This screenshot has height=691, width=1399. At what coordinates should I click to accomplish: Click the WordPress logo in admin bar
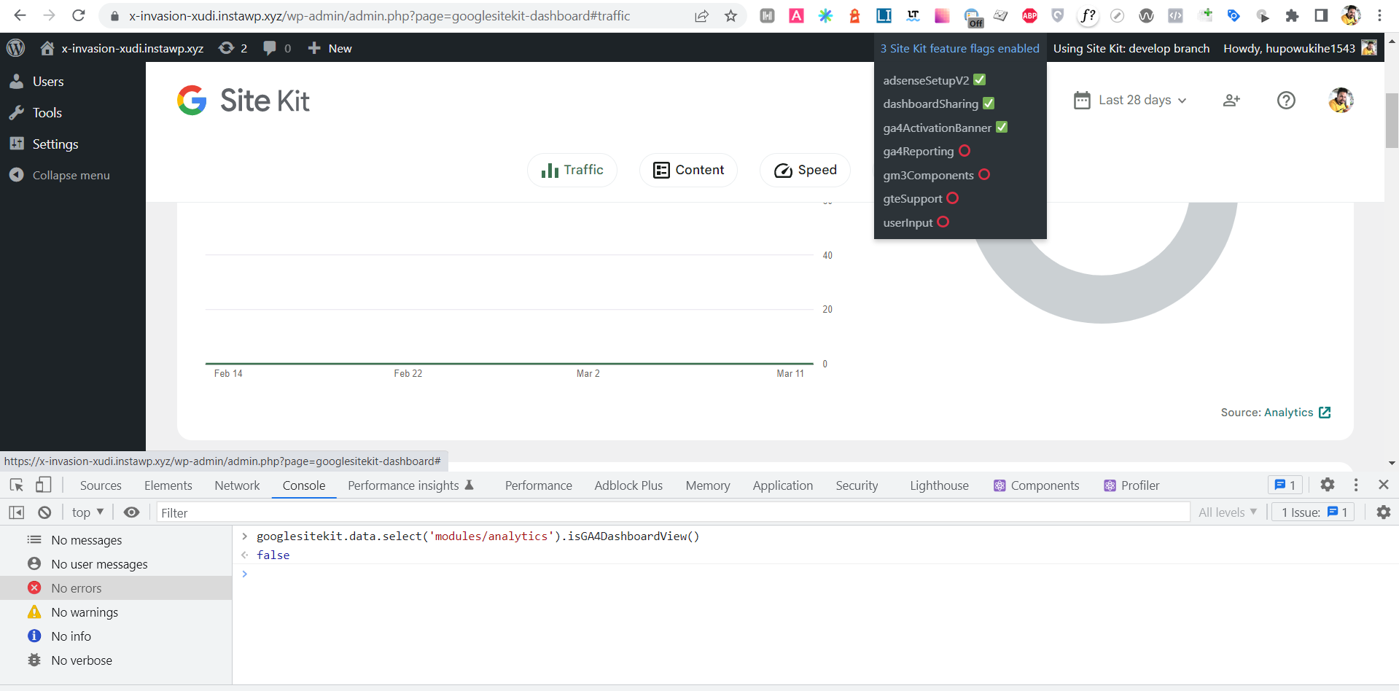[15, 48]
